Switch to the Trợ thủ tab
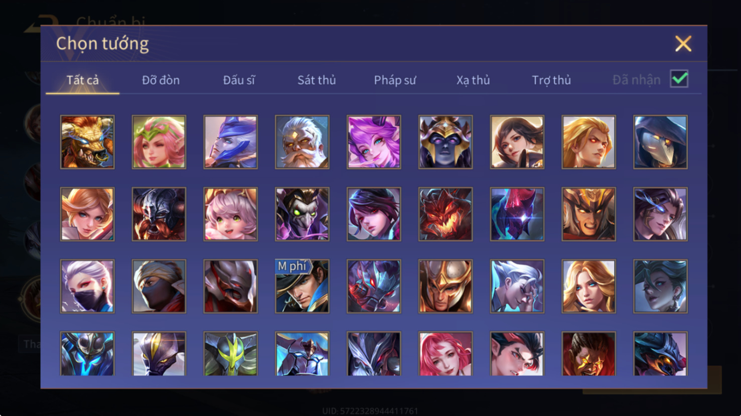 (551, 80)
